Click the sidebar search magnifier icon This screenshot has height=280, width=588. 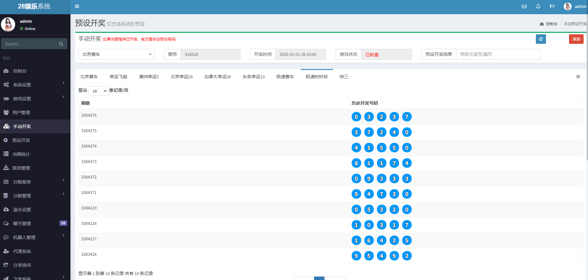coord(61,44)
